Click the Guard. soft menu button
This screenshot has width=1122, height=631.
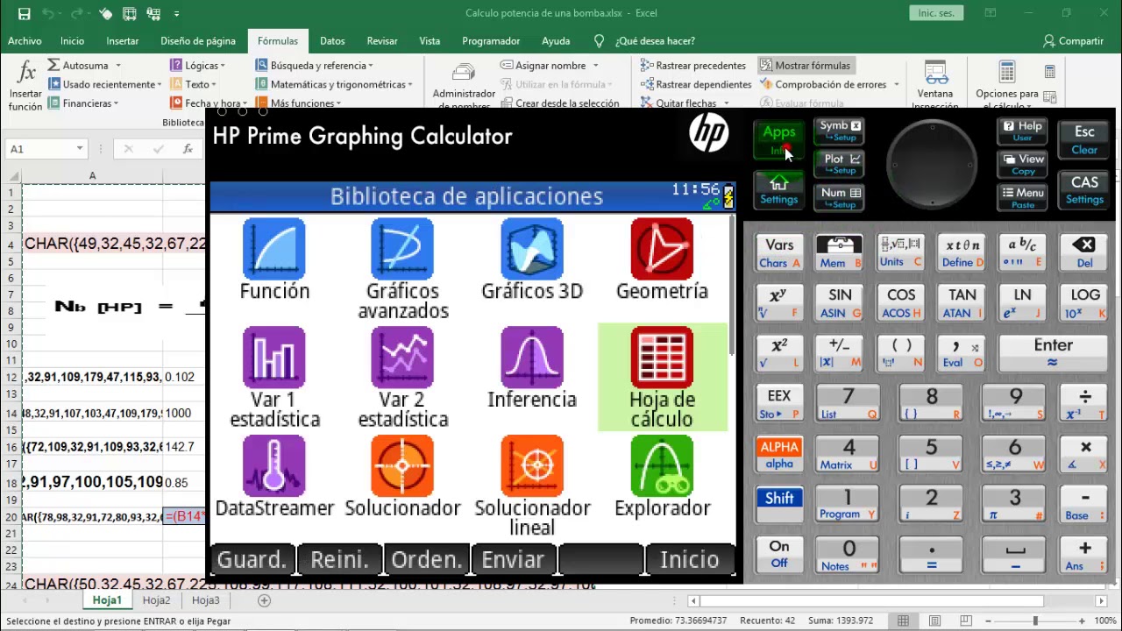tap(252, 559)
